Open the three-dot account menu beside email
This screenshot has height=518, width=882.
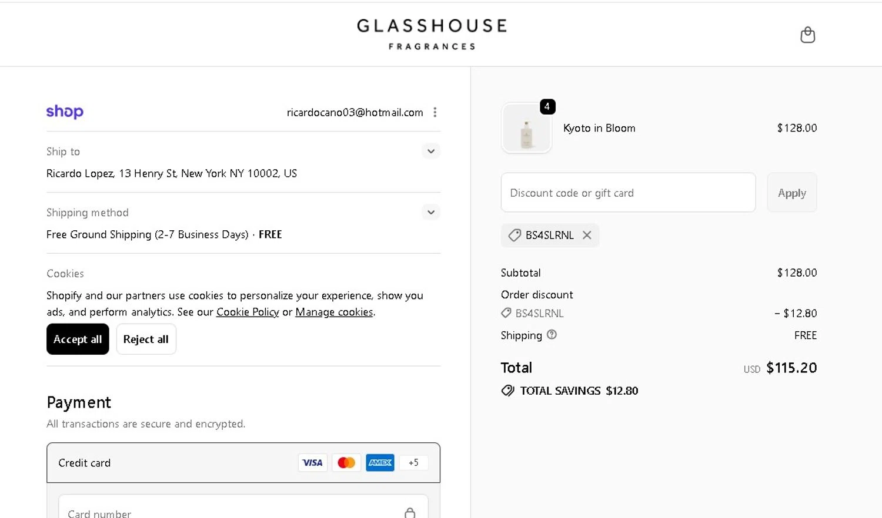pyautogui.click(x=435, y=112)
